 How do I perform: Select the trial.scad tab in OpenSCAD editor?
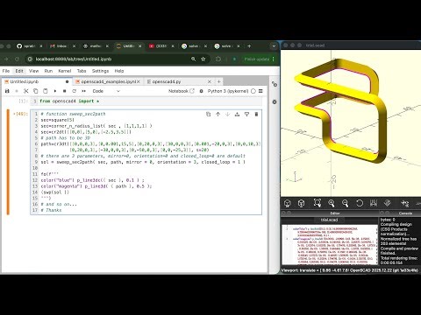[x=329, y=220]
